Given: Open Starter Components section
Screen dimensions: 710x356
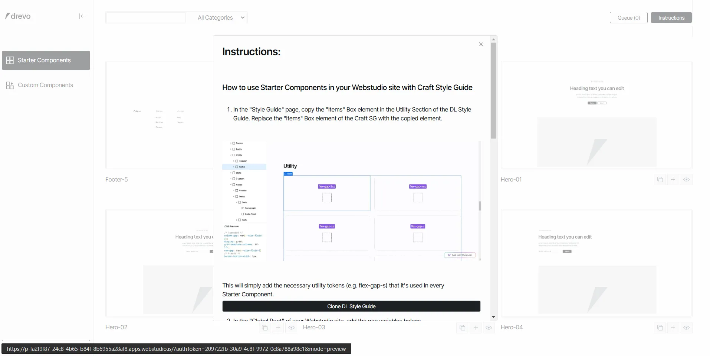Looking at the screenshot, I should pos(46,60).
